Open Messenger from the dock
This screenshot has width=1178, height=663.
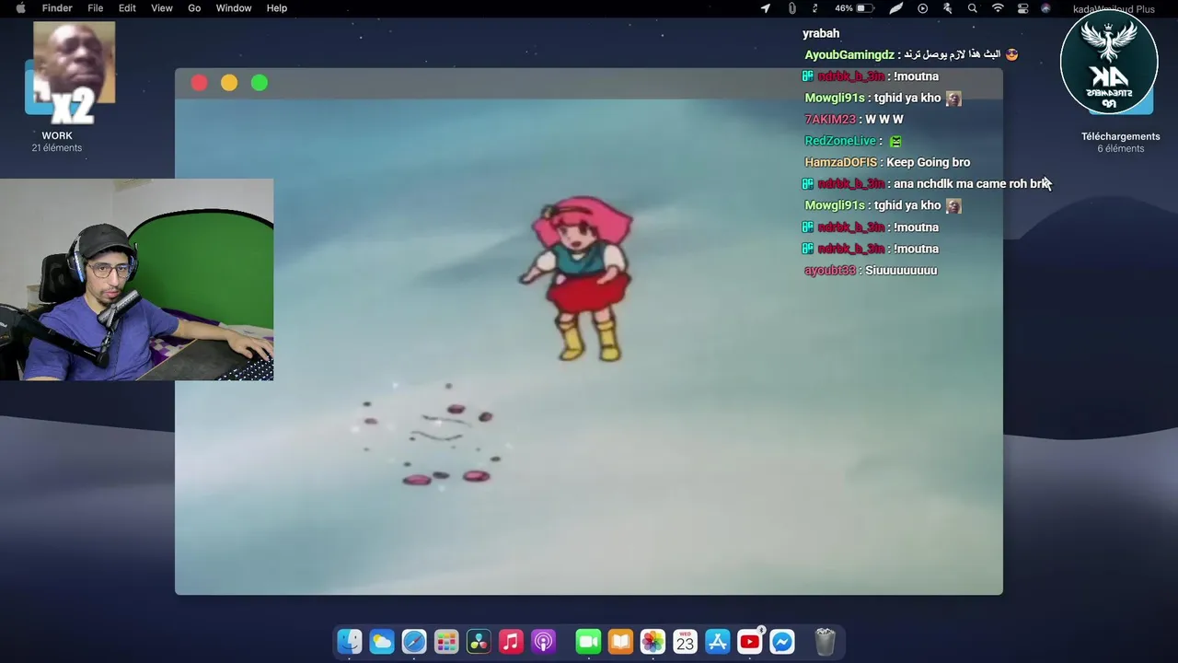coord(782,641)
